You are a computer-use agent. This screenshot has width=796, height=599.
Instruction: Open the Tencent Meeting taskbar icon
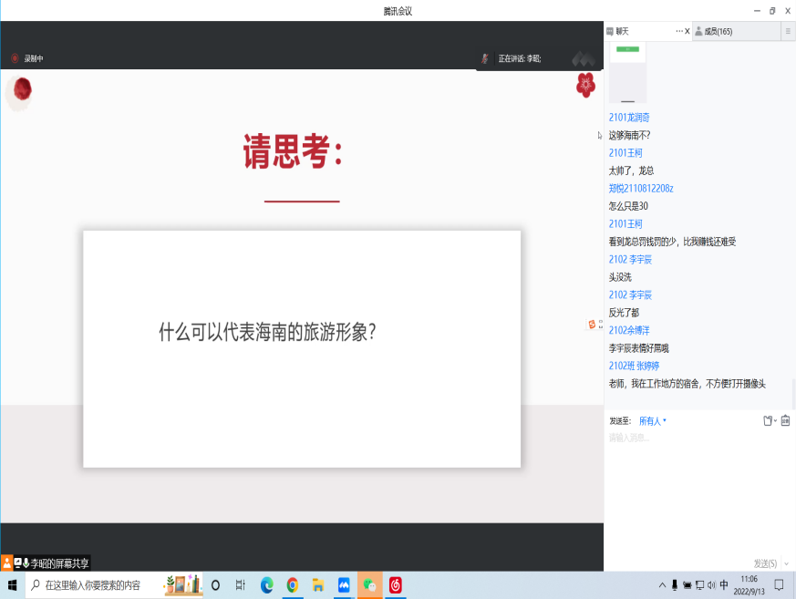344,584
